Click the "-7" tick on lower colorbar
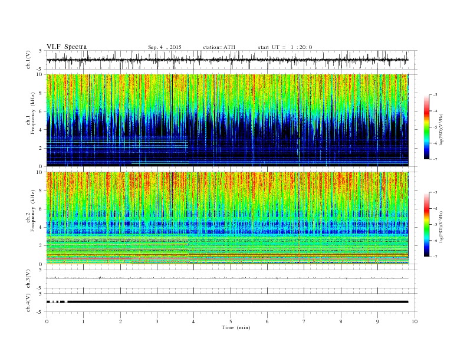467x361 pixels. tap(435, 257)
